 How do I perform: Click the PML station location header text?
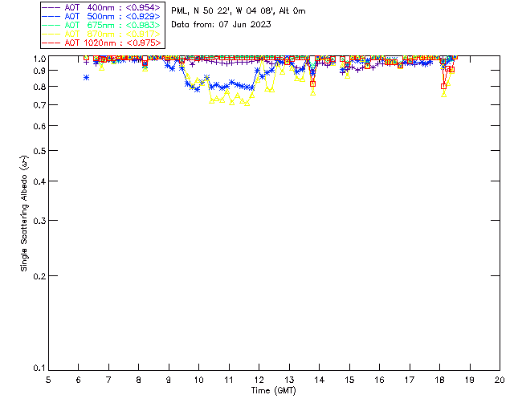239,10
